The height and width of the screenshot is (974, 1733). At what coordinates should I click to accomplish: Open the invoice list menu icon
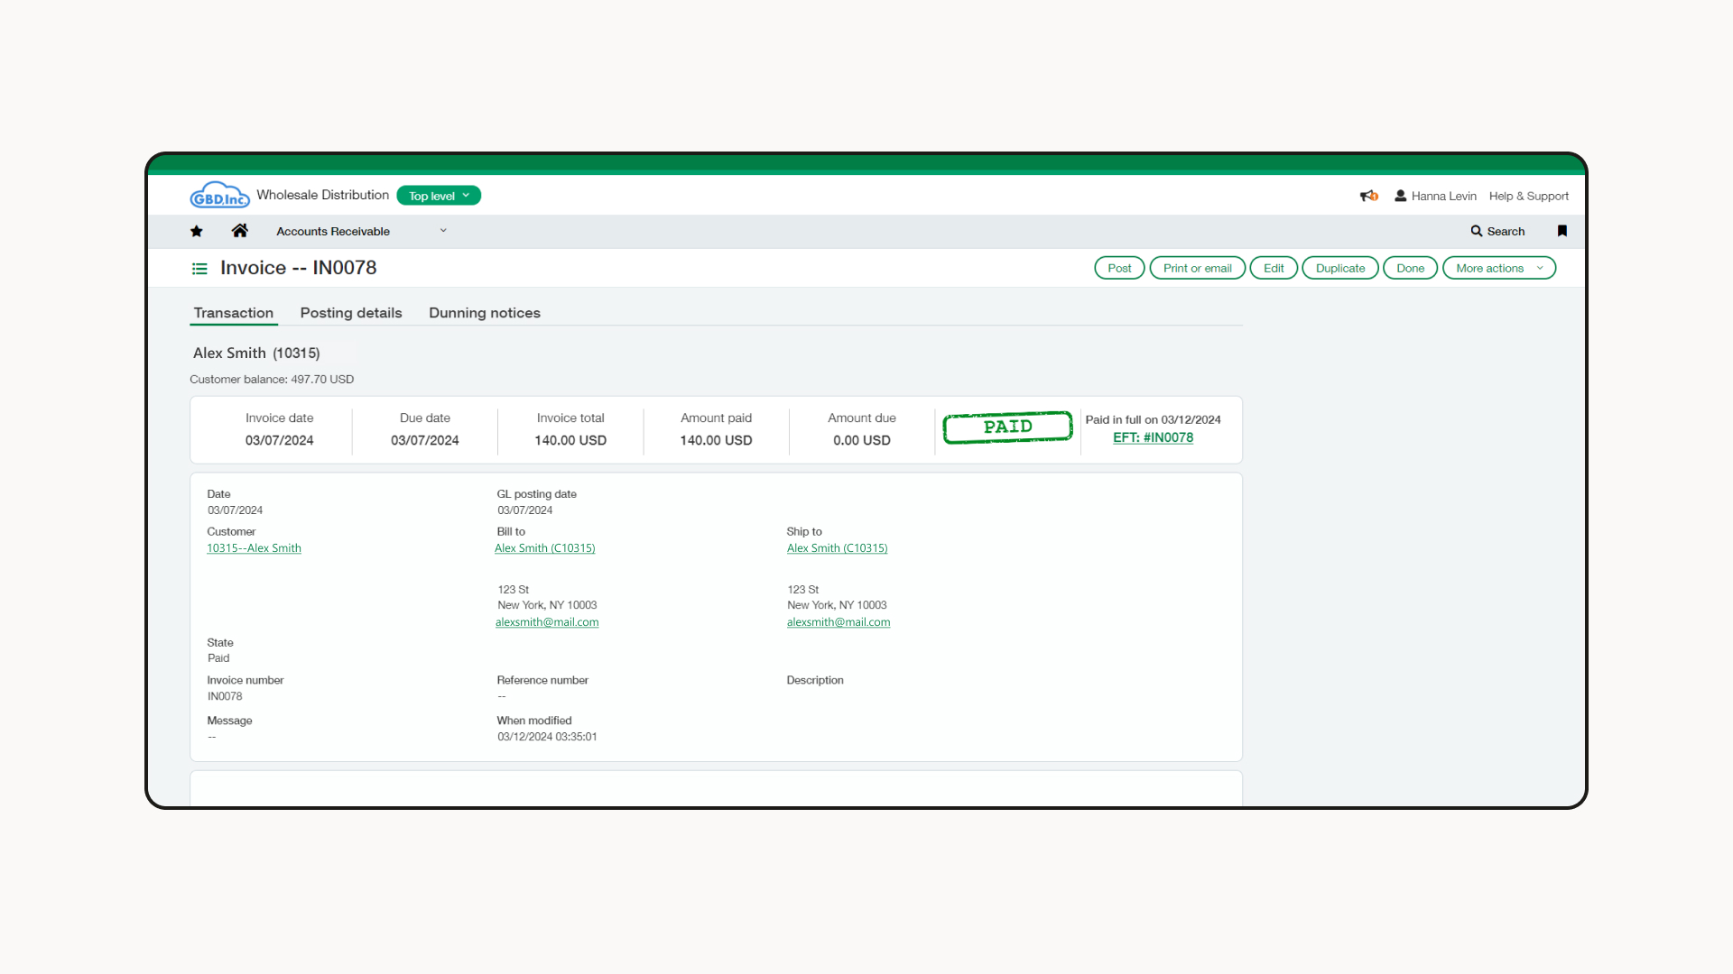coord(199,269)
